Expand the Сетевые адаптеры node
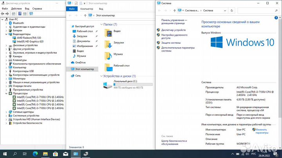 pyautogui.click(x=6, y=112)
